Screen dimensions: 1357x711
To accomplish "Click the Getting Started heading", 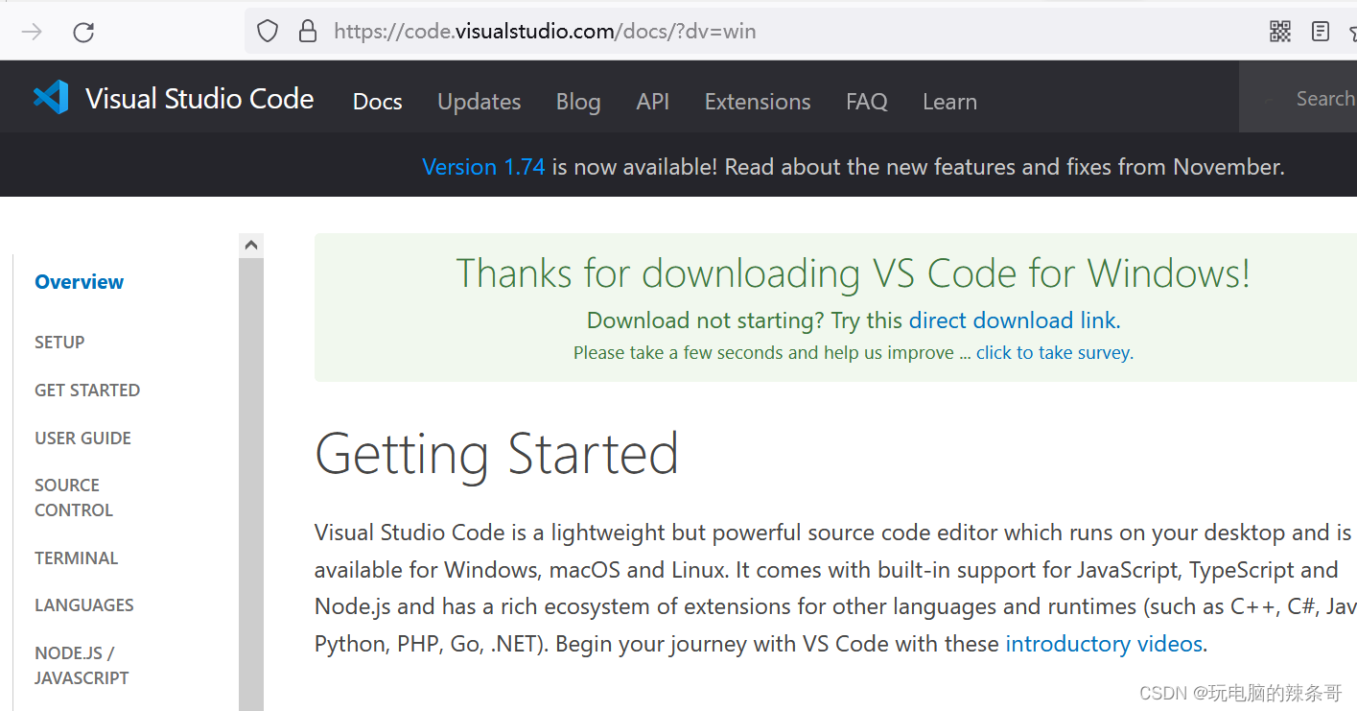I will click(497, 455).
